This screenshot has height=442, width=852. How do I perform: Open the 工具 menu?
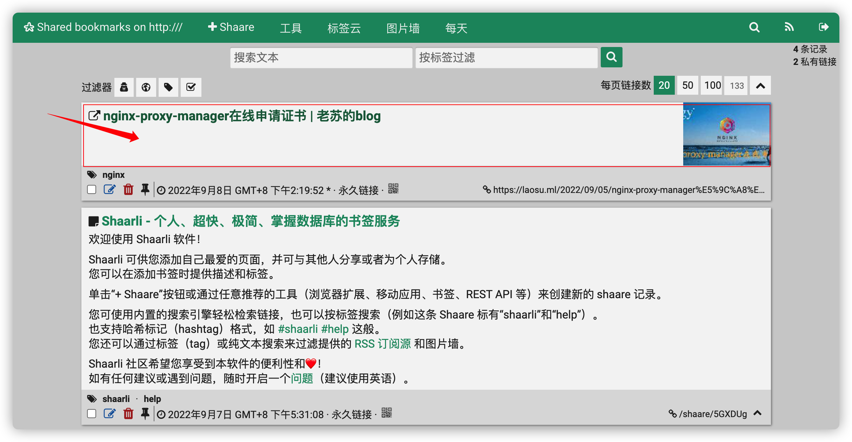point(291,28)
